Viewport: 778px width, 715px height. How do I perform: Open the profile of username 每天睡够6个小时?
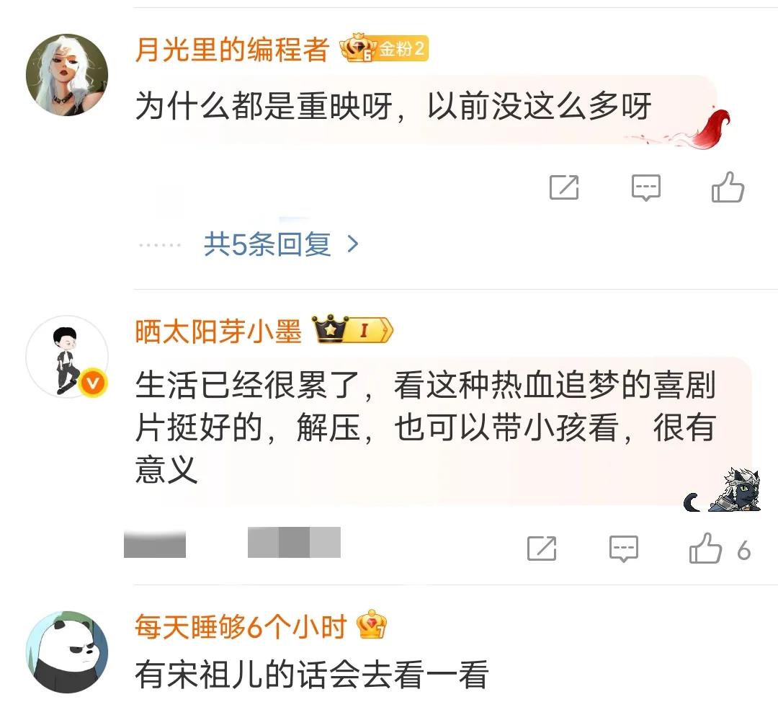tap(240, 626)
